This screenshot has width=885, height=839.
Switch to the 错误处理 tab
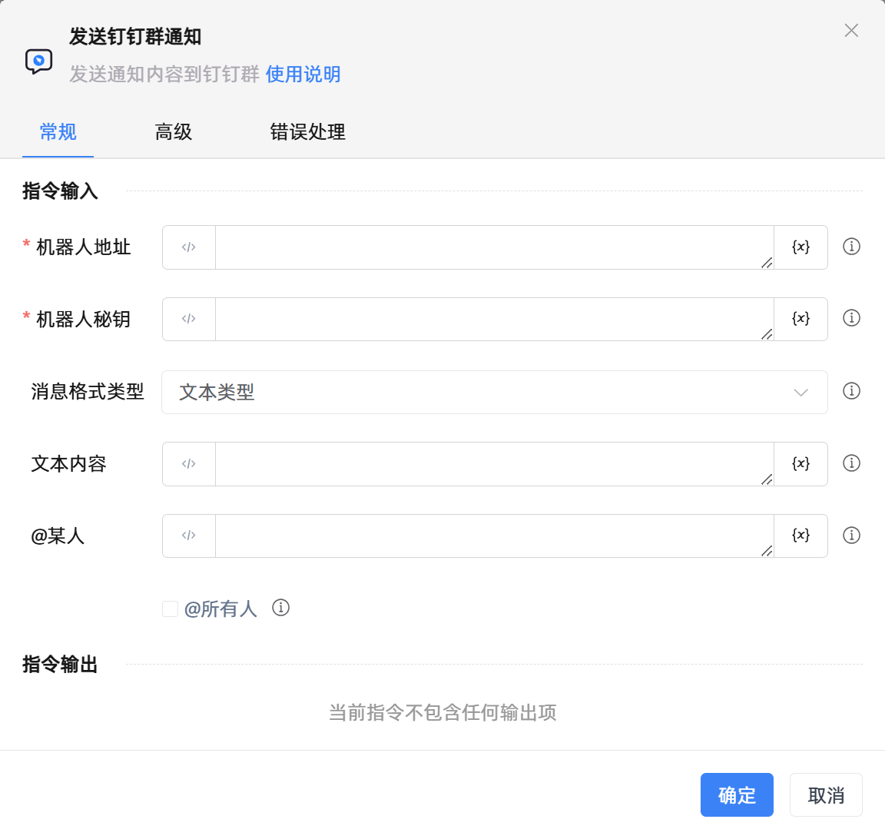coord(307,132)
